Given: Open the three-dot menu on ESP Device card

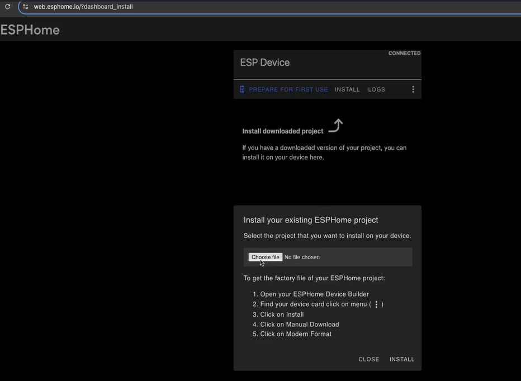Looking at the screenshot, I should (413, 89).
